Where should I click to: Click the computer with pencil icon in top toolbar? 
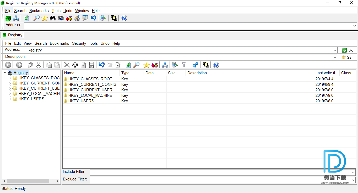104,18
